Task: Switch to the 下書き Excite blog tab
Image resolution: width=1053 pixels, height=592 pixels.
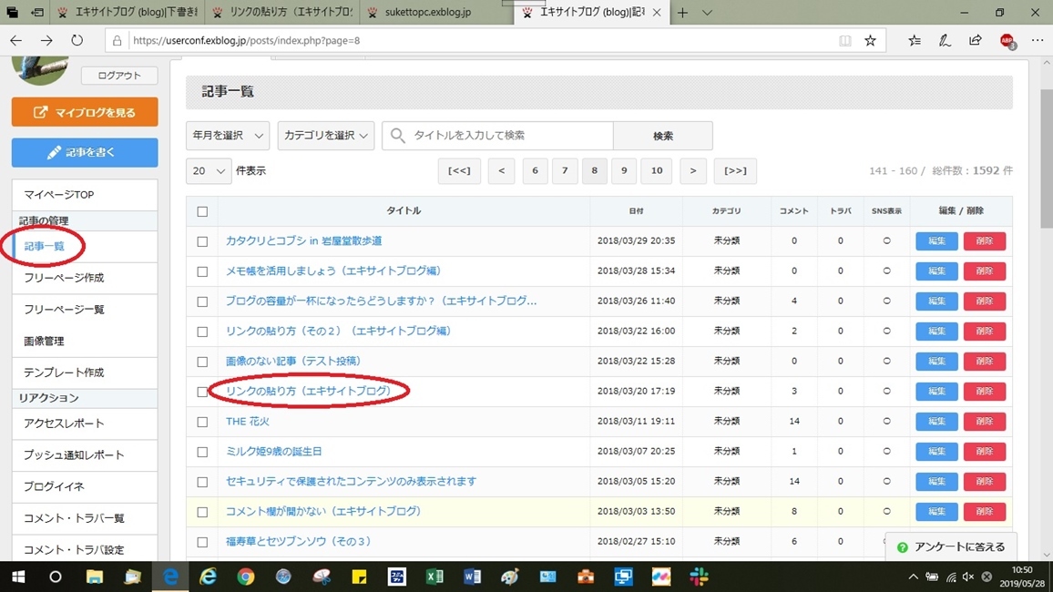Action: click(128, 12)
